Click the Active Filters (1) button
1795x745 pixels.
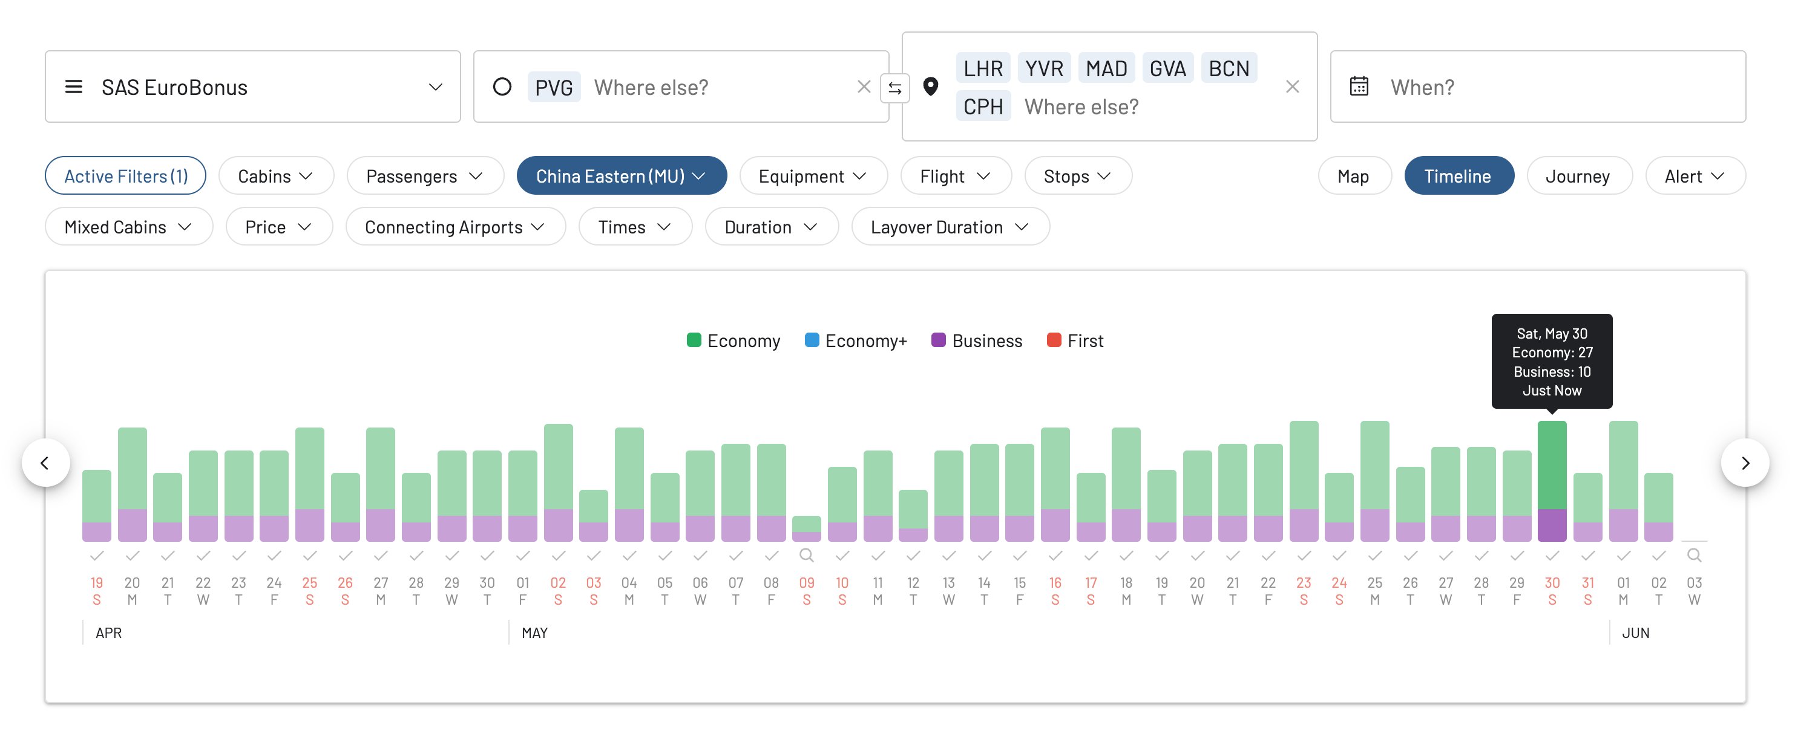tap(125, 176)
